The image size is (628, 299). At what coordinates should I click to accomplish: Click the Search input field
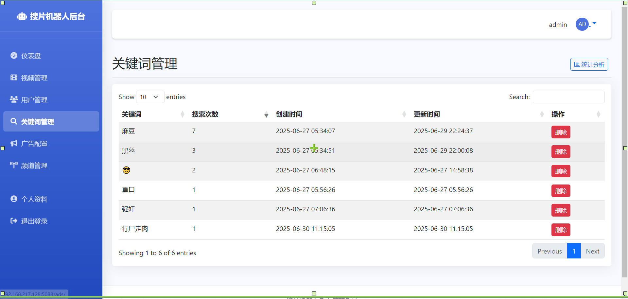pyautogui.click(x=568, y=97)
